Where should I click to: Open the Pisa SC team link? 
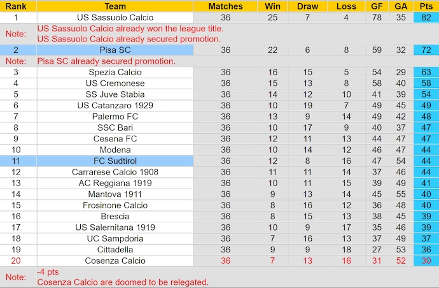(115, 50)
